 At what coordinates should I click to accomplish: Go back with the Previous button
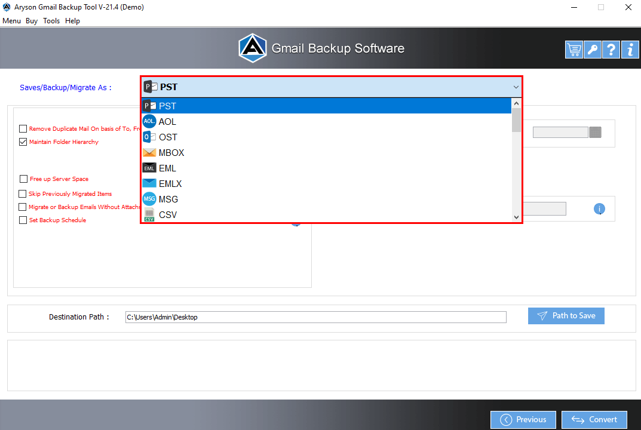(523, 420)
